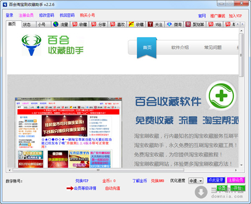
Task: Switch to the 状态 tab
Action: (29, 24)
